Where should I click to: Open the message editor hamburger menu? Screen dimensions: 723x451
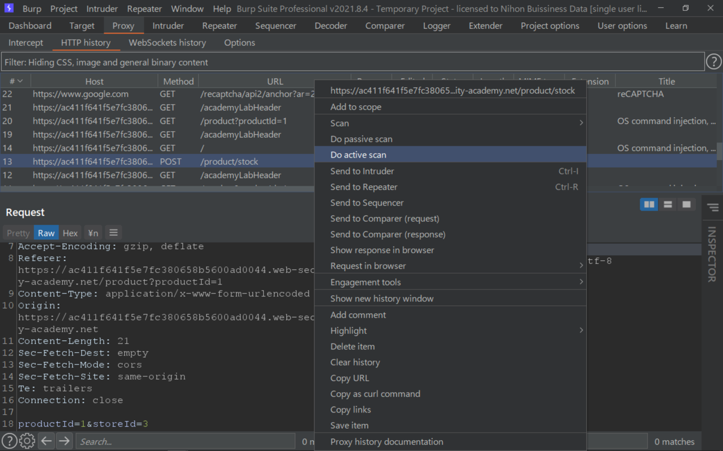(x=113, y=233)
